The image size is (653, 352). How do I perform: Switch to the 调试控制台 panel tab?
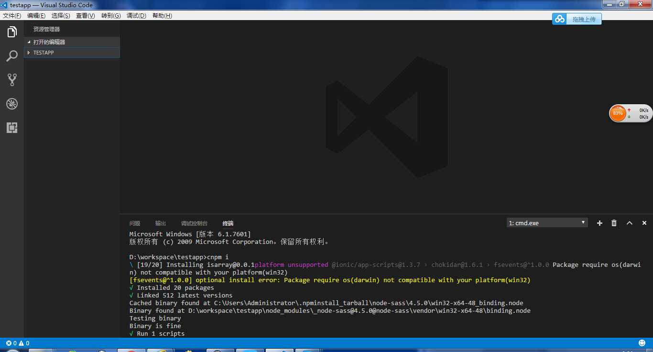(x=194, y=223)
